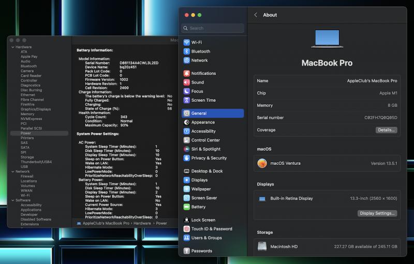The width and height of the screenshot is (414, 264).
Task: Click the macOS Ventura logo icon
Action: click(x=262, y=163)
